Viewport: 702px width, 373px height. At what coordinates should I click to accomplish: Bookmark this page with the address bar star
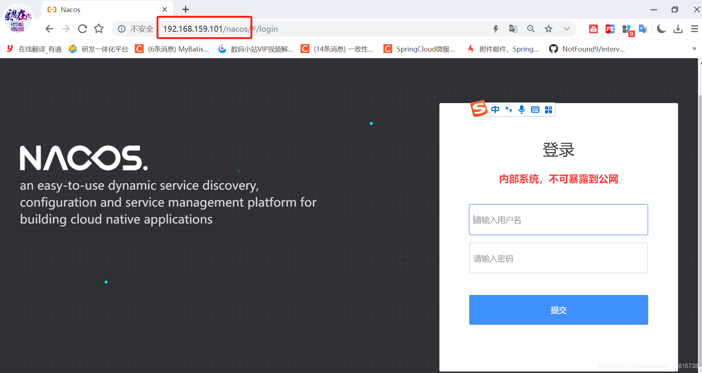point(548,29)
